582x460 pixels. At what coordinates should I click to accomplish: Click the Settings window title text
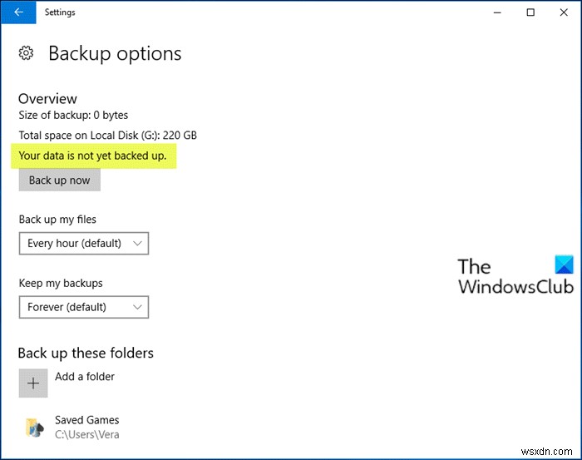[x=60, y=12]
